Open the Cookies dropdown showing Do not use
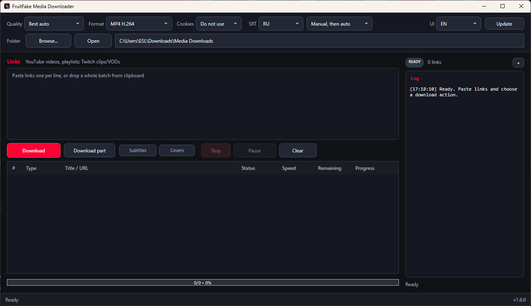 tap(219, 24)
